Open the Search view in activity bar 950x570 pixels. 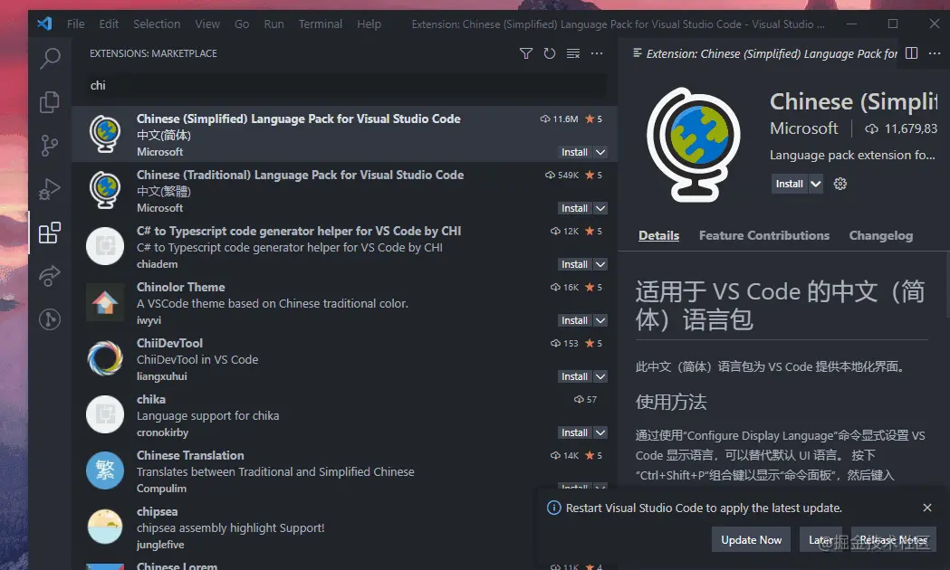50,58
